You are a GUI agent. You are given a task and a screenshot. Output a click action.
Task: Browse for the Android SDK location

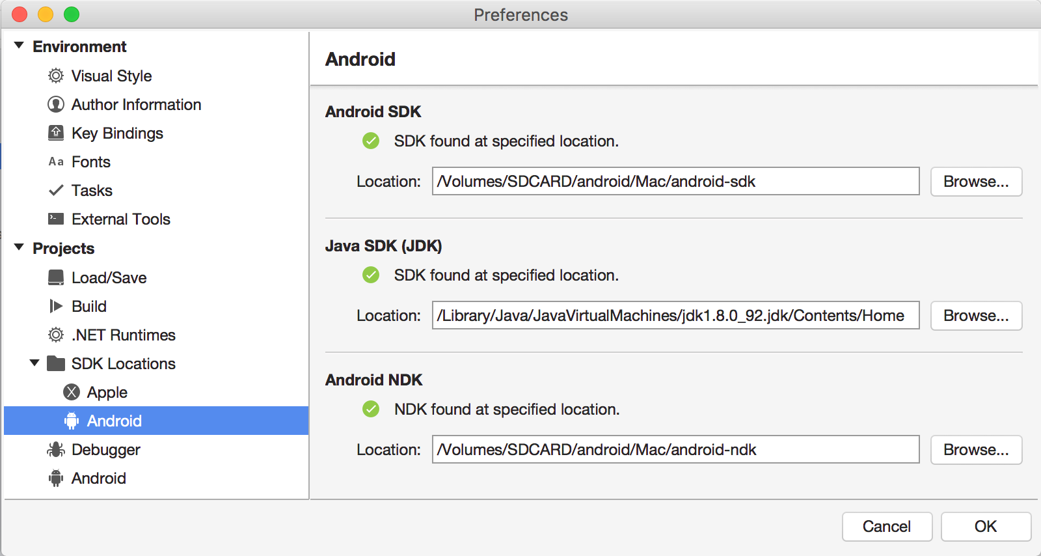tap(976, 182)
